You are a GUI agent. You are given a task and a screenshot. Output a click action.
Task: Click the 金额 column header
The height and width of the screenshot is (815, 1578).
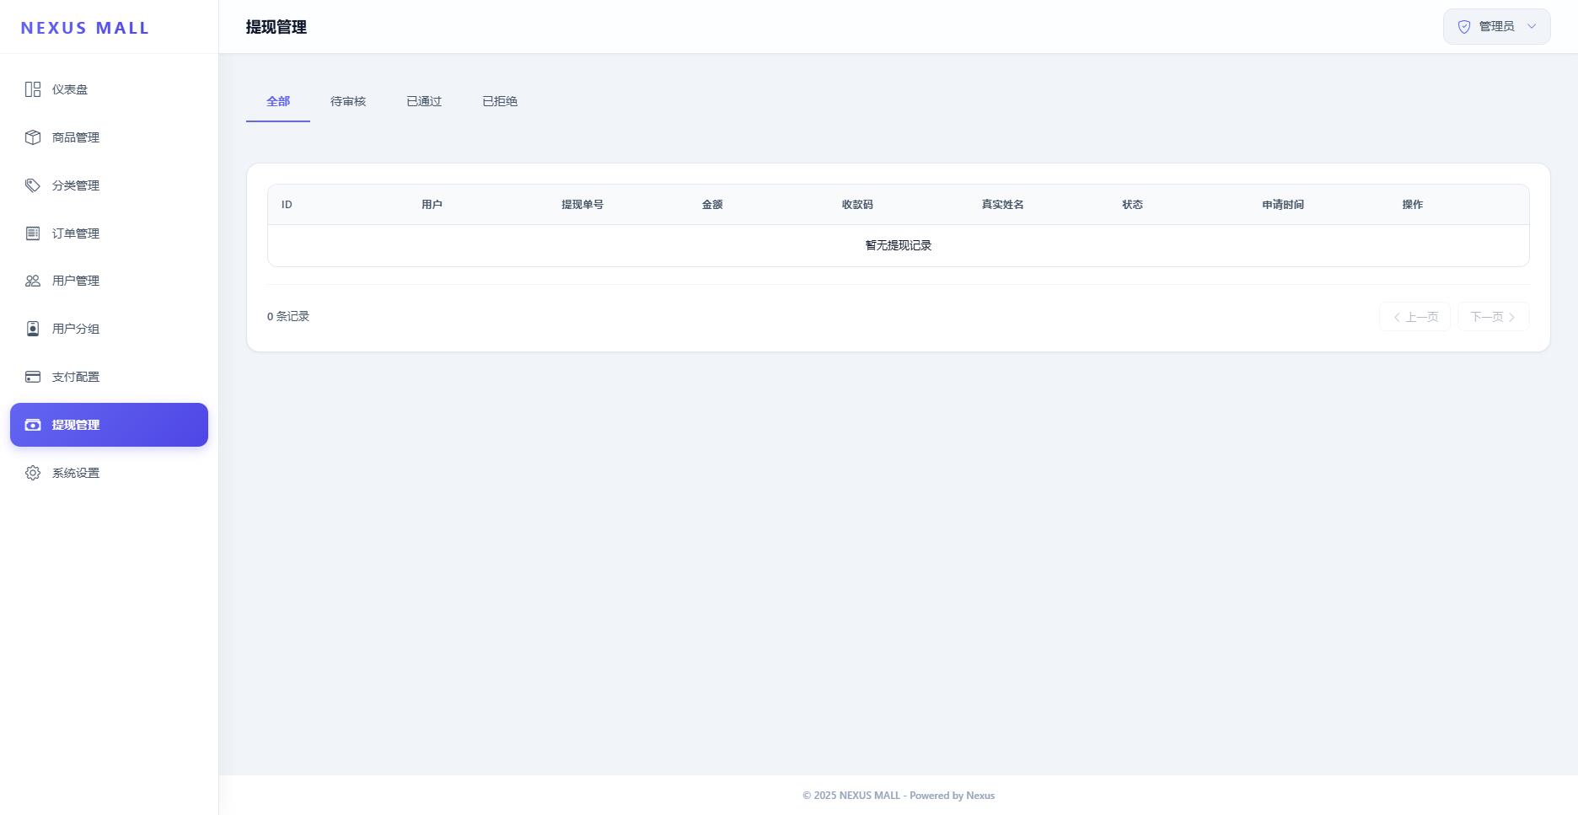712,205
